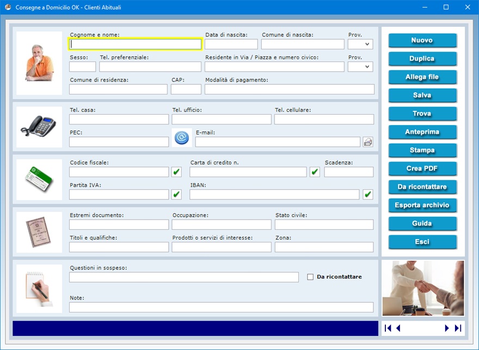Focus the Sesso field

[83, 66]
